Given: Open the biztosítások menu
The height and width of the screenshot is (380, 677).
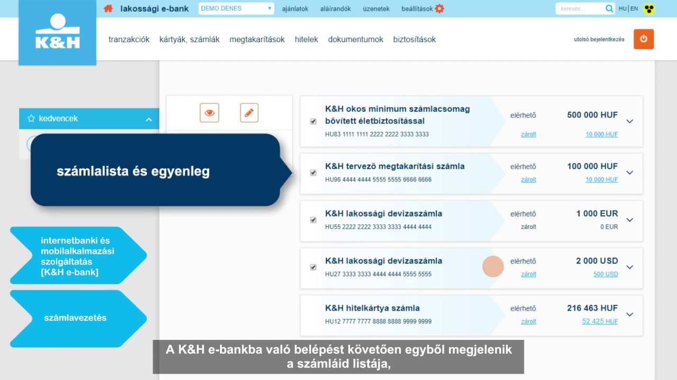Looking at the screenshot, I should click(414, 40).
